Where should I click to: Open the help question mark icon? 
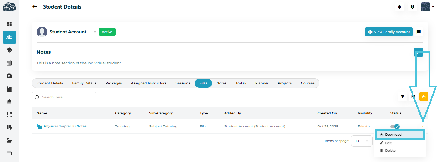pyautogui.click(x=412, y=7)
